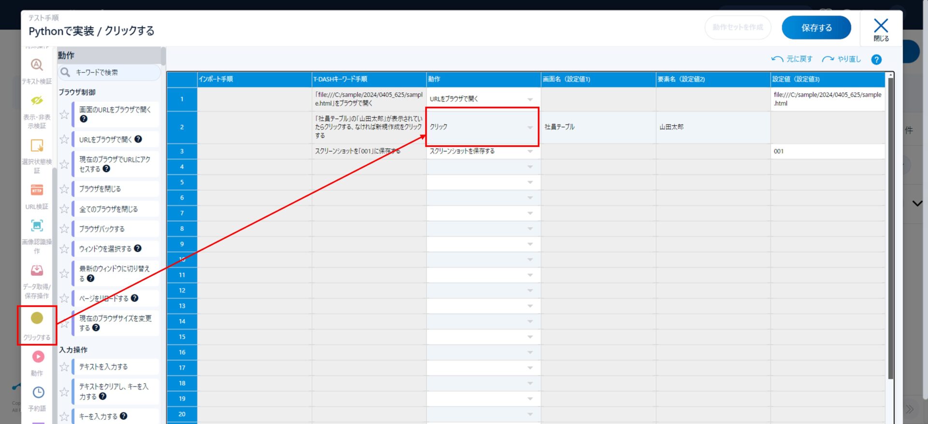
Task: Open the 動作 dropdown in row 1
Action: point(530,99)
